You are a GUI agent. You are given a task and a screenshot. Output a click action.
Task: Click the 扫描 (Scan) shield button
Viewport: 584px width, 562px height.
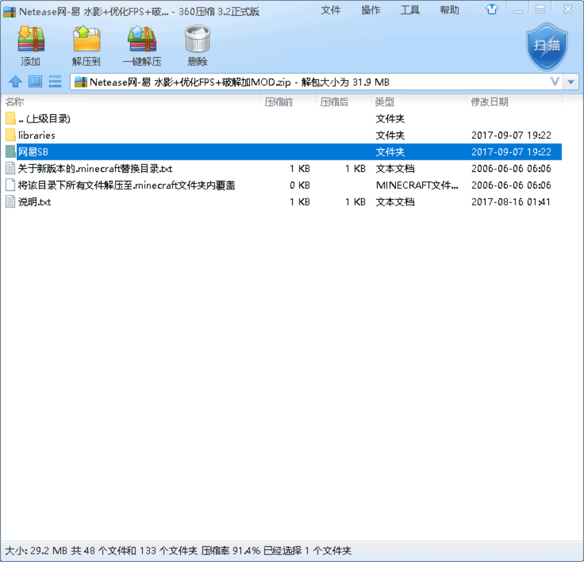[x=547, y=46]
